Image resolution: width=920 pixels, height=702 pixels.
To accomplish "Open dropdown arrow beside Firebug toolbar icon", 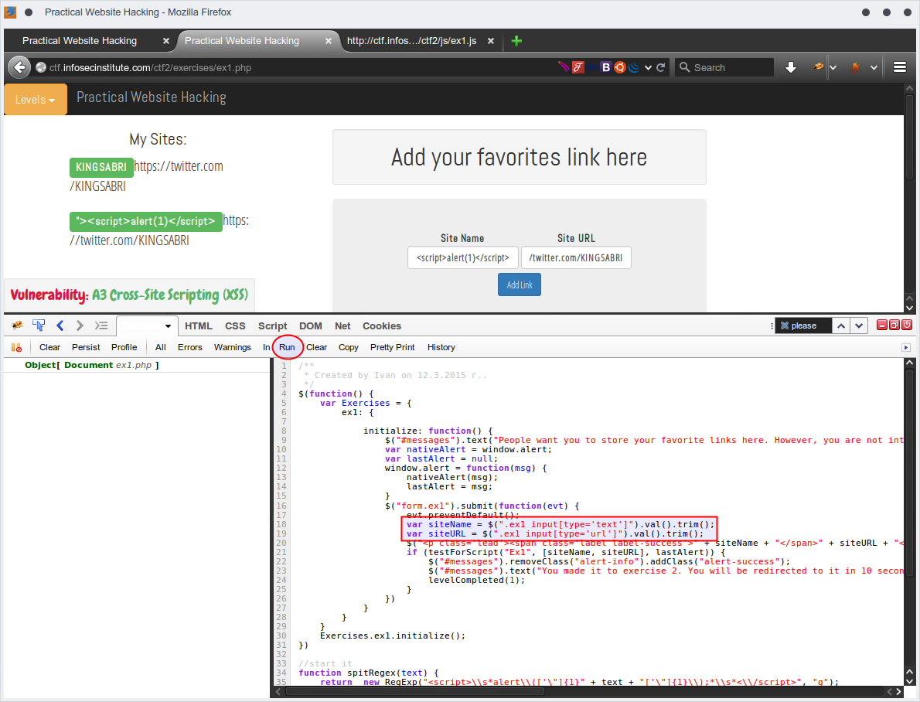I will (x=833, y=67).
